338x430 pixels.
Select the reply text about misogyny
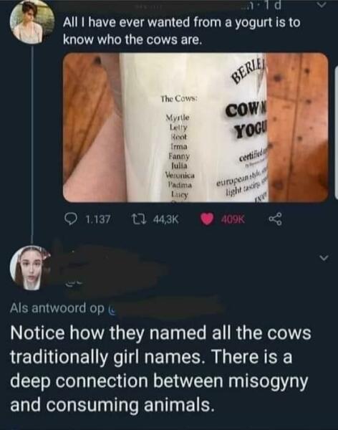pos(160,369)
